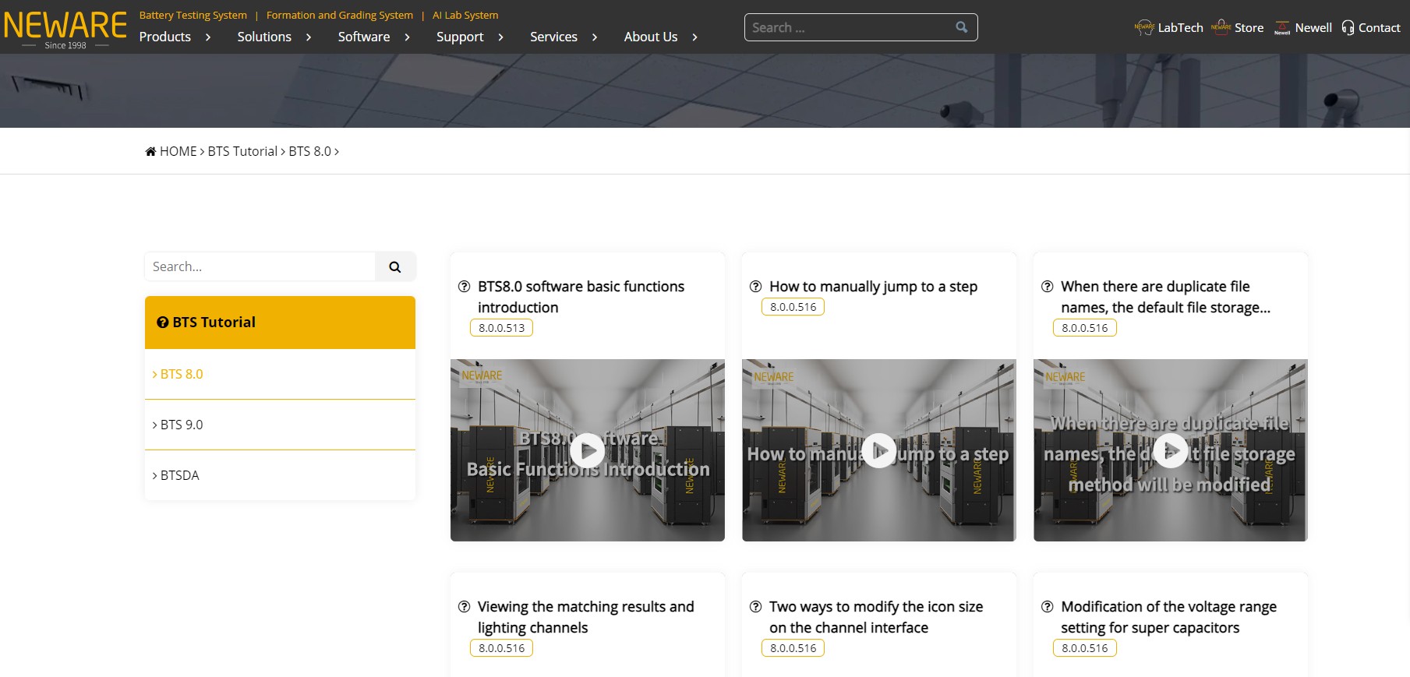
Task: Expand the Services menu chevron
Action: [595, 37]
